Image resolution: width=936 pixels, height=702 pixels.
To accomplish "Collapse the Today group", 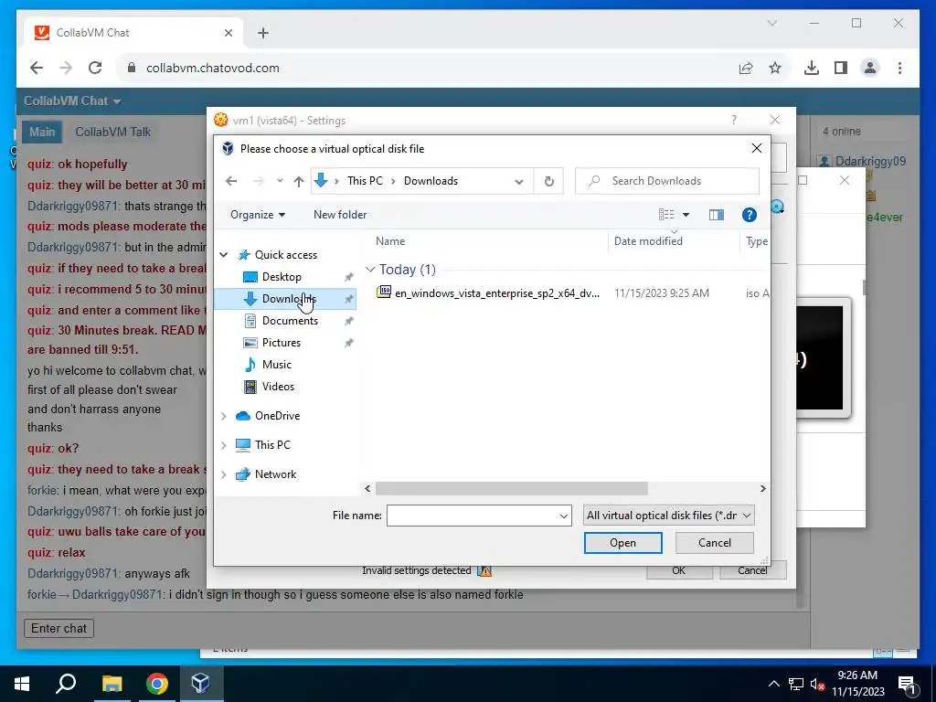I will [x=370, y=270].
